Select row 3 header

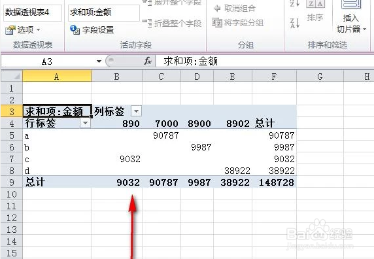tap(12, 111)
